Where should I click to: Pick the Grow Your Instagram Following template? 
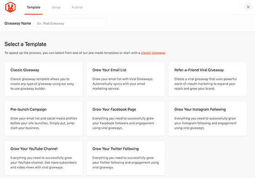(208, 119)
